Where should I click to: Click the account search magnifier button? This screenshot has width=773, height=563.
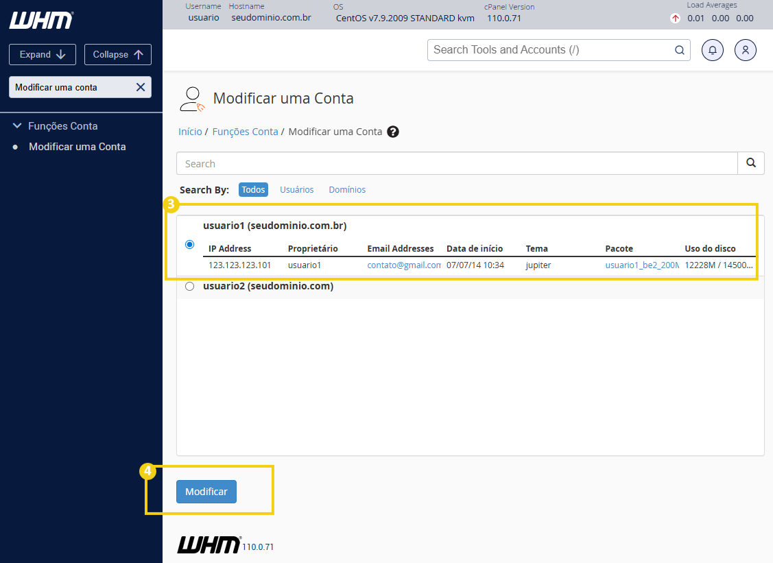point(751,163)
